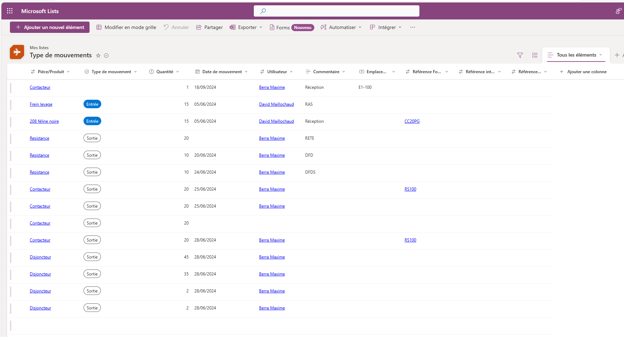Click the Quantité number column icon
The height and width of the screenshot is (337, 624).
pyautogui.click(x=151, y=72)
